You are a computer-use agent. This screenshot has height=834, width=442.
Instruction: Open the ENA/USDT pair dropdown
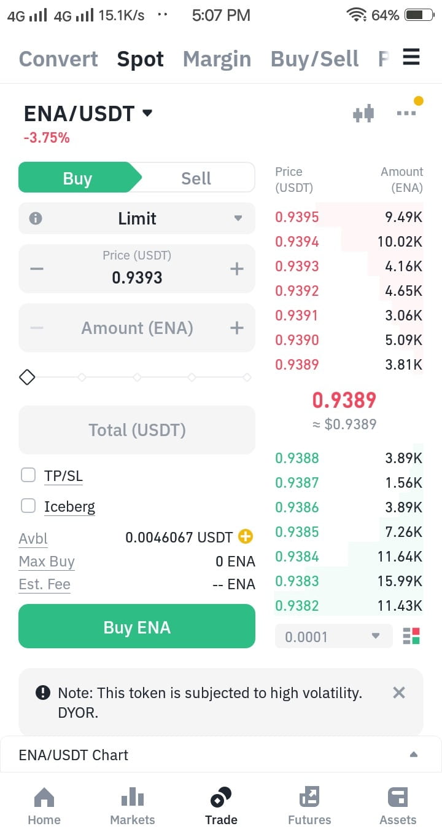coord(88,113)
